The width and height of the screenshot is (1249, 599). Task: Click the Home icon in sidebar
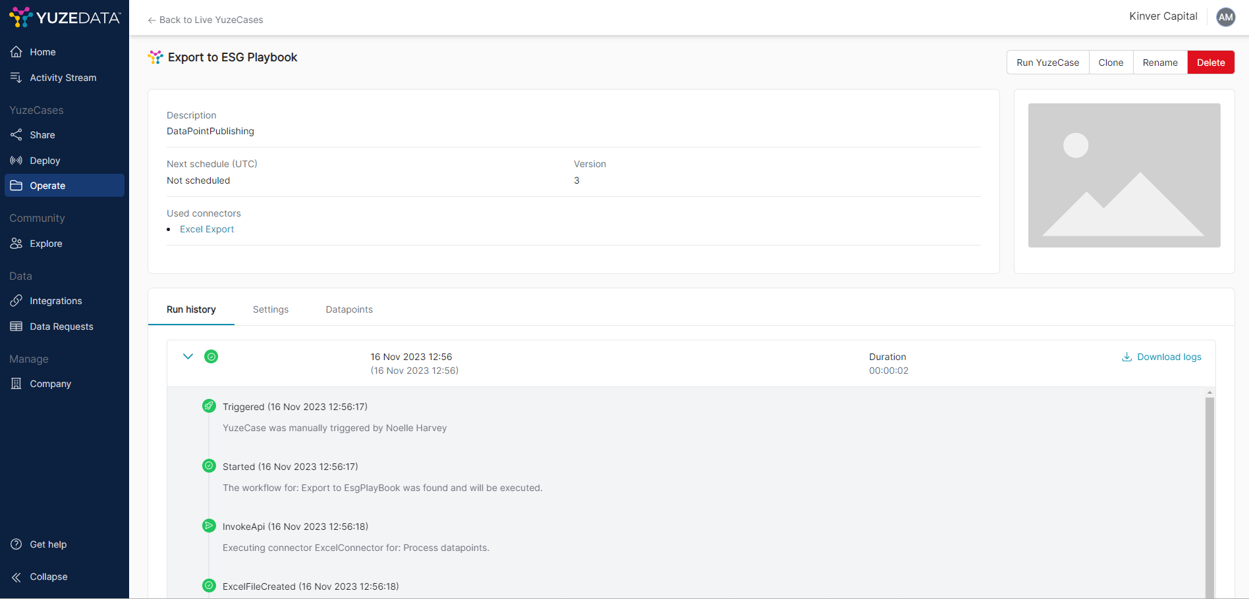(x=16, y=52)
